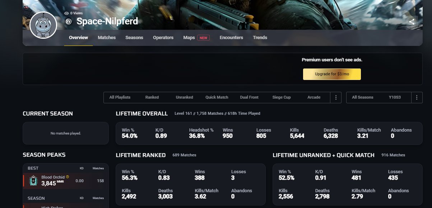This screenshot has width=432, height=208.
Task: Click the hippo profile avatar
Action: [43, 25]
